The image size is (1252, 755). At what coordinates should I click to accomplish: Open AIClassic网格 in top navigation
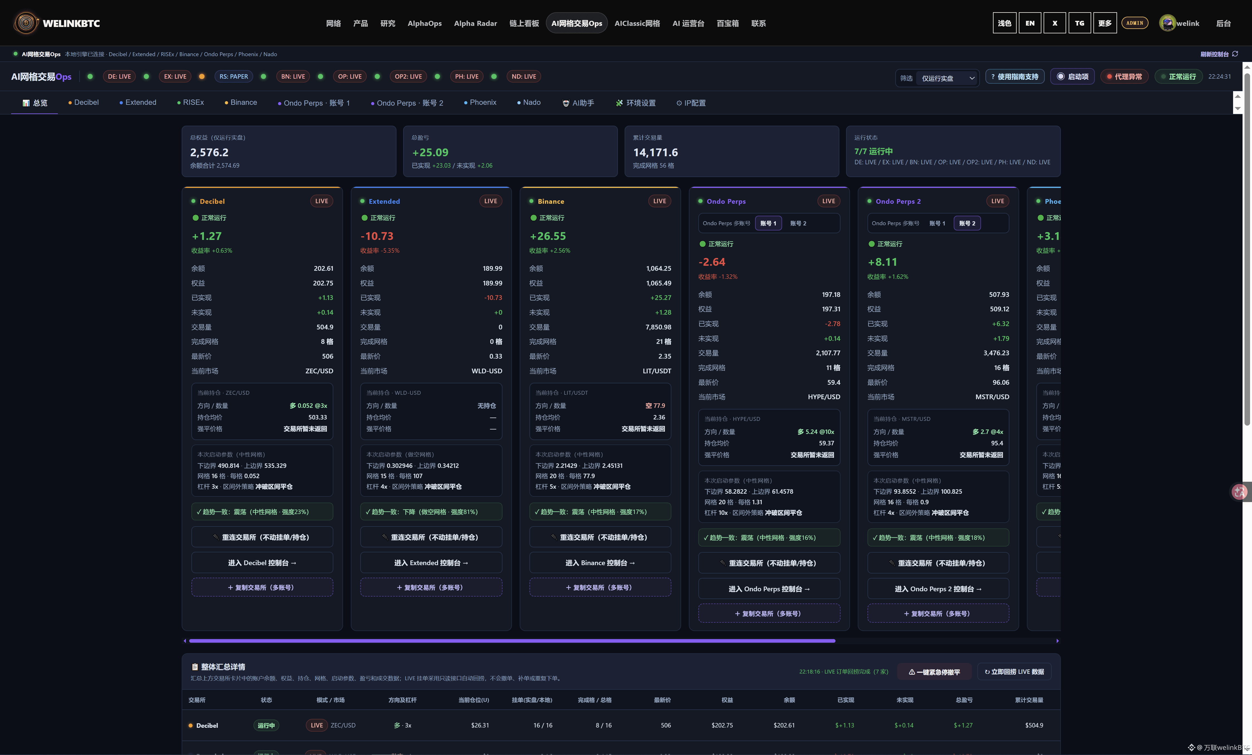(x=637, y=23)
